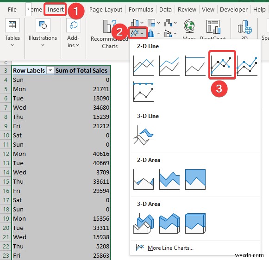This screenshot has width=269, height=260.
Task: Open the File tab
Action: tap(12, 9)
